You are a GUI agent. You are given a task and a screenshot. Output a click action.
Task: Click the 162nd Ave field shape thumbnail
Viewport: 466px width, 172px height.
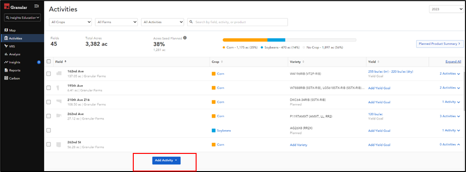coord(59,73)
